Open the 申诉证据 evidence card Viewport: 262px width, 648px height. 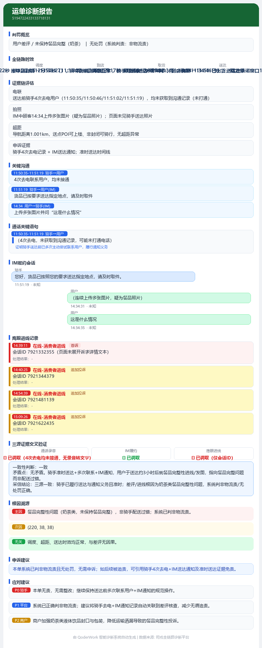click(131, 148)
